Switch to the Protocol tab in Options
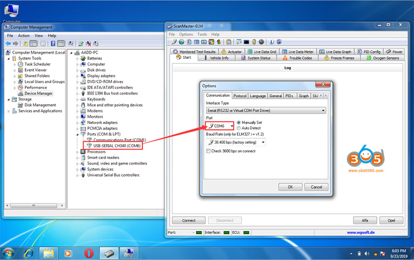This screenshot has width=414, height=260. click(x=240, y=96)
